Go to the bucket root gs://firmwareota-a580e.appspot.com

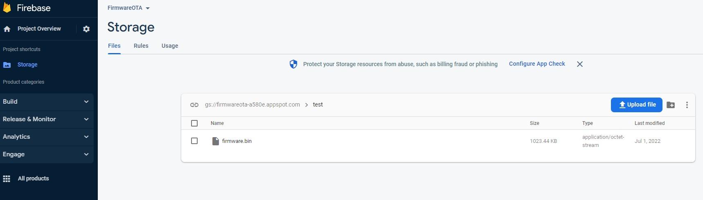click(252, 104)
